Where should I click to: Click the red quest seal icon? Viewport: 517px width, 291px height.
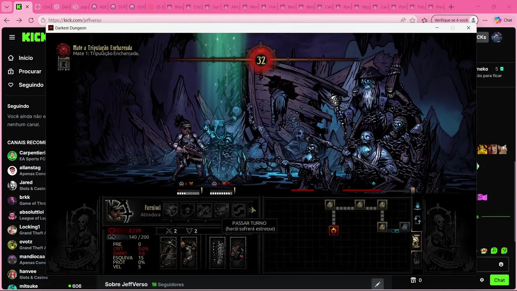[63, 50]
